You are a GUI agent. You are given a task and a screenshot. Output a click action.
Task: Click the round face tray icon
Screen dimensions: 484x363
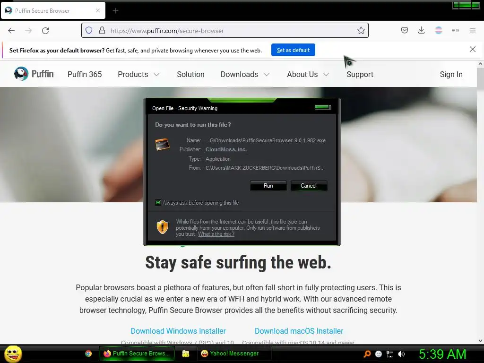tap(379, 354)
